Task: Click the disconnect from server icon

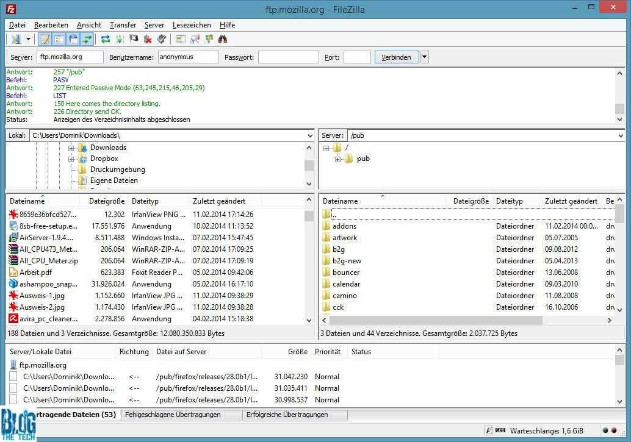Action: pos(148,39)
